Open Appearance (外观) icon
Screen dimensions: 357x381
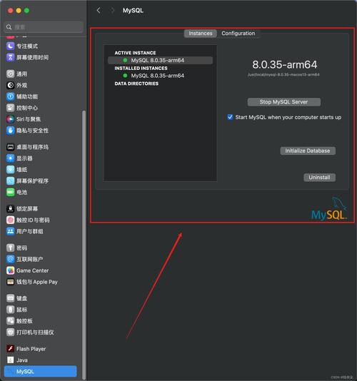click(x=10, y=86)
